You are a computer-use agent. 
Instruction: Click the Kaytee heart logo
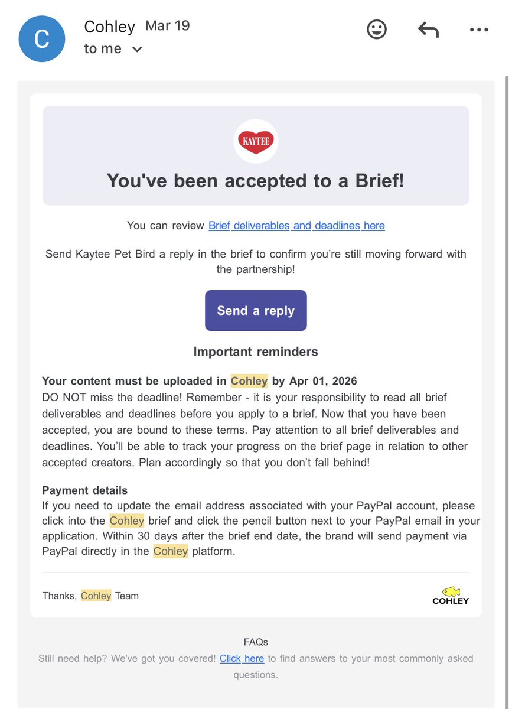pos(256,141)
